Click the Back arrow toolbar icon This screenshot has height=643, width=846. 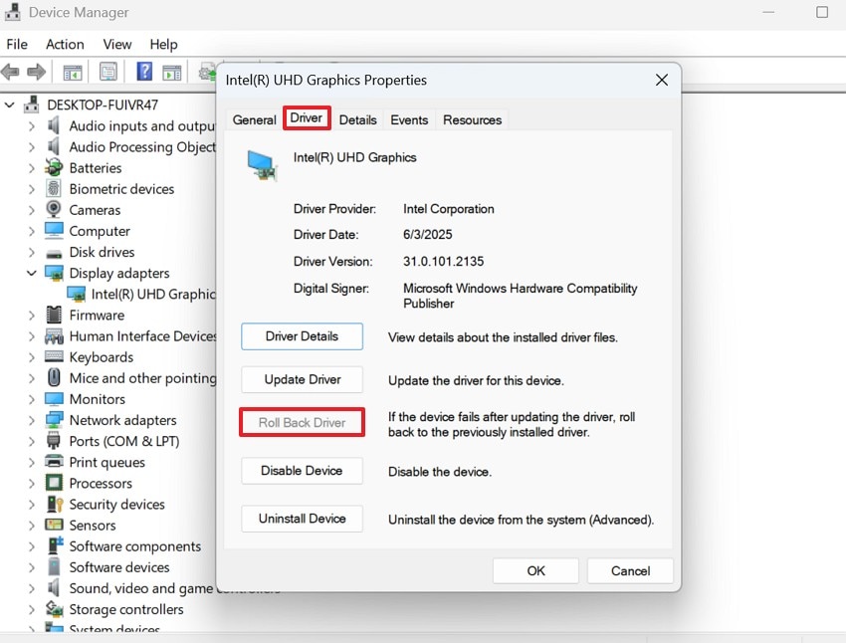pyautogui.click(x=10, y=72)
